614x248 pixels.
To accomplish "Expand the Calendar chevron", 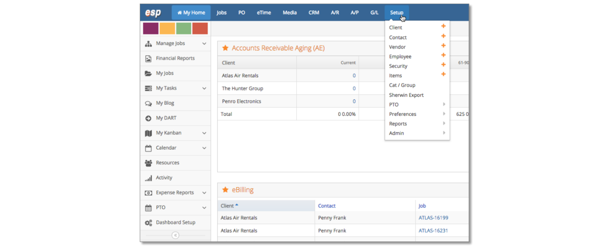I will (204, 148).
